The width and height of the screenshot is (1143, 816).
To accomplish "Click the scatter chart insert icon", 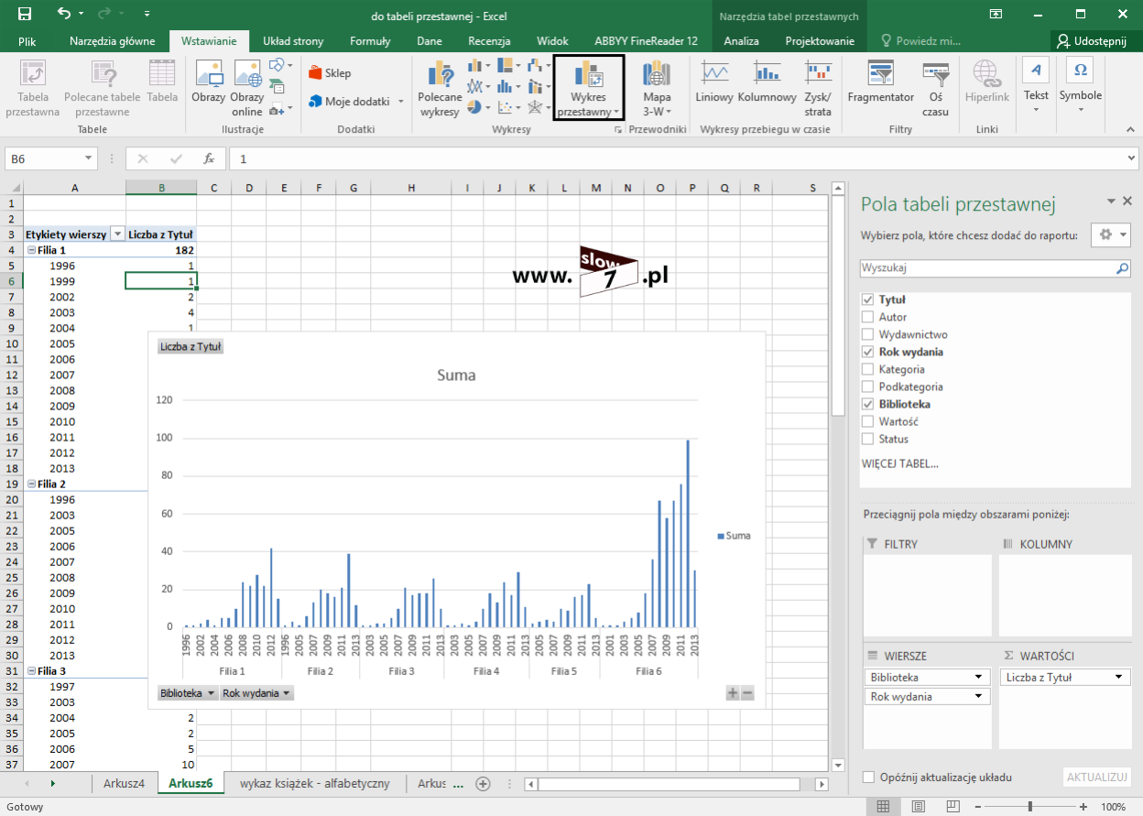I will pyautogui.click(x=504, y=106).
